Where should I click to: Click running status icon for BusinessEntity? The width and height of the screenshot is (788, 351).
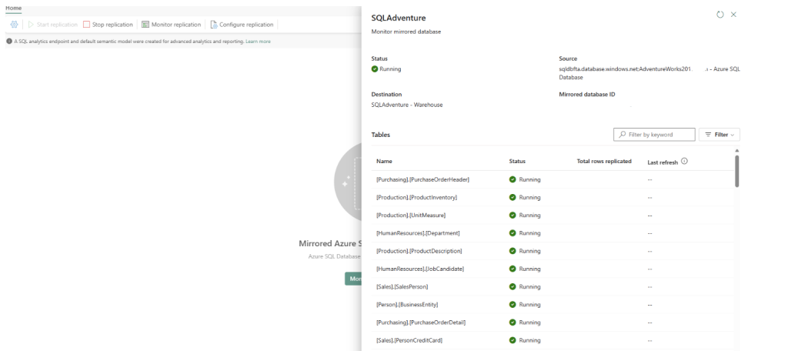click(513, 304)
